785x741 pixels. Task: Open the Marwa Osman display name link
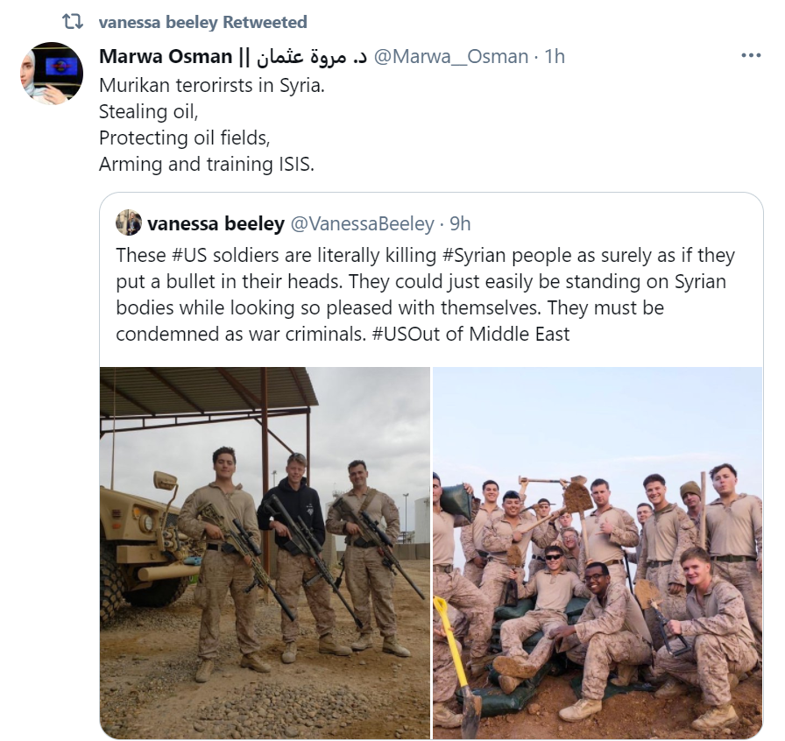click(x=164, y=57)
